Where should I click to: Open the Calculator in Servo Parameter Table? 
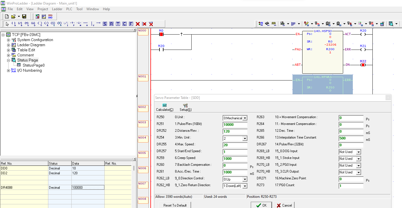[165, 107]
